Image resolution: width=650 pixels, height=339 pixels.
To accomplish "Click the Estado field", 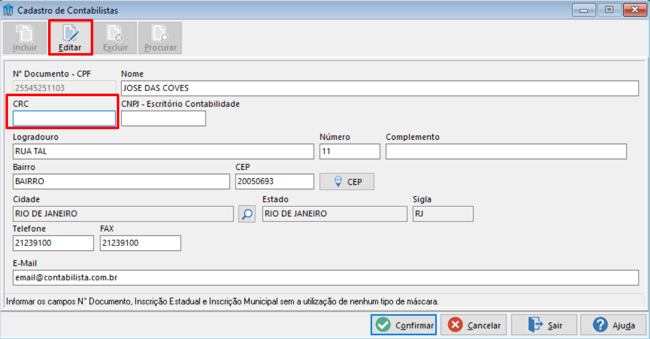I will [x=335, y=214].
